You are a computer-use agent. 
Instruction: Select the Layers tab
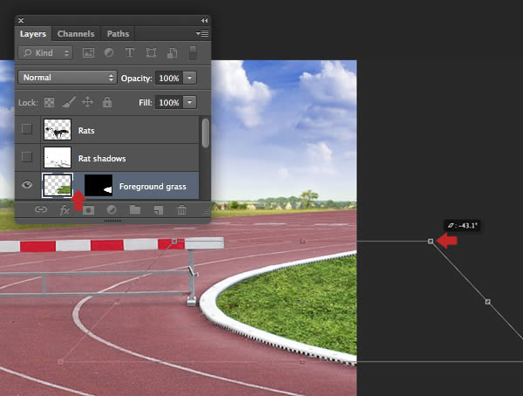[33, 34]
